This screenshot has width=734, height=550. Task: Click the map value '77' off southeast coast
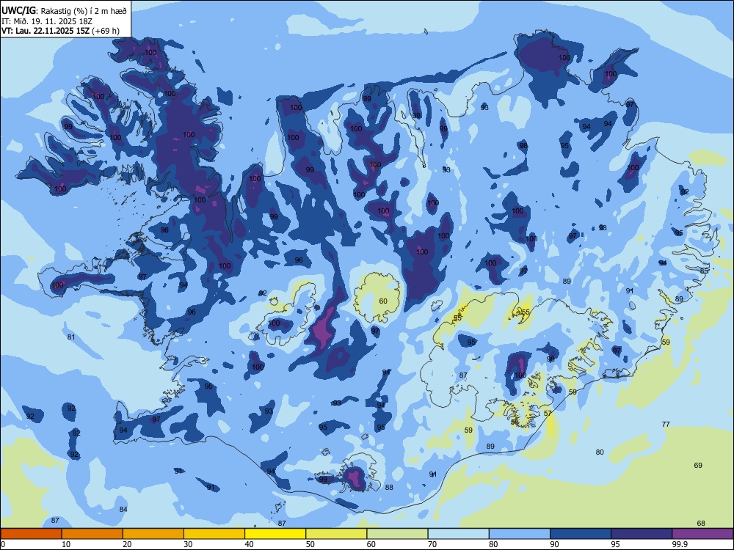[x=666, y=424]
